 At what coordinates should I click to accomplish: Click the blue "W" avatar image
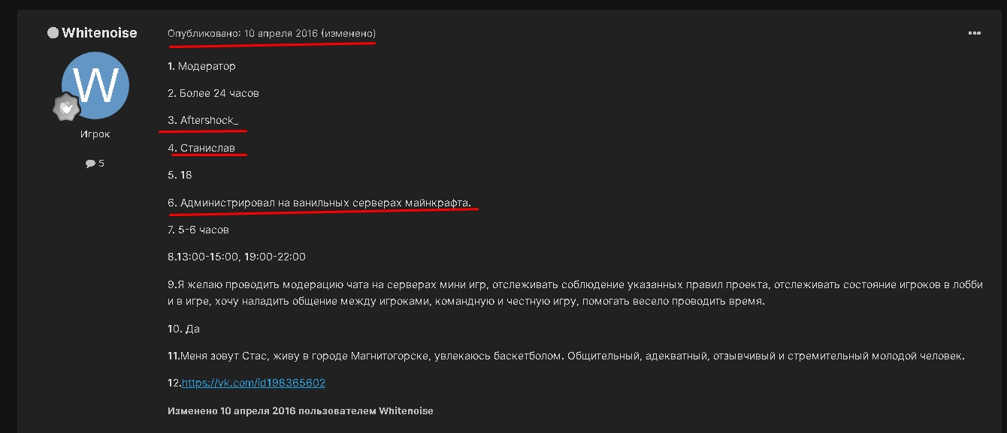pyautogui.click(x=95, y=85)
